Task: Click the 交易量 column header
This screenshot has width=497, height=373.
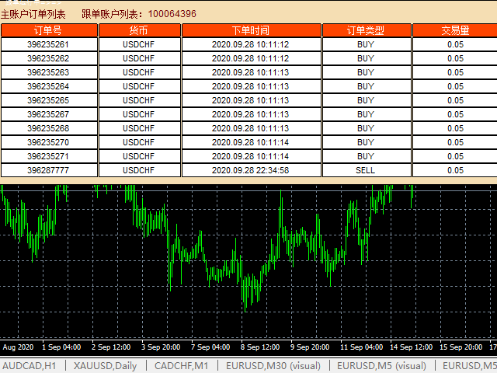Action: (x=455, y=30)
